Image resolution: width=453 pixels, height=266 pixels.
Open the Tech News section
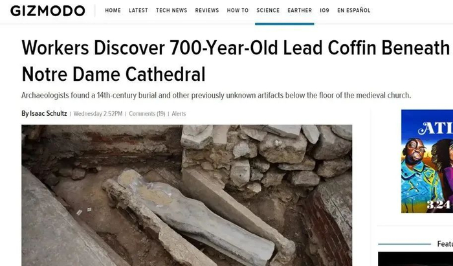171,10
